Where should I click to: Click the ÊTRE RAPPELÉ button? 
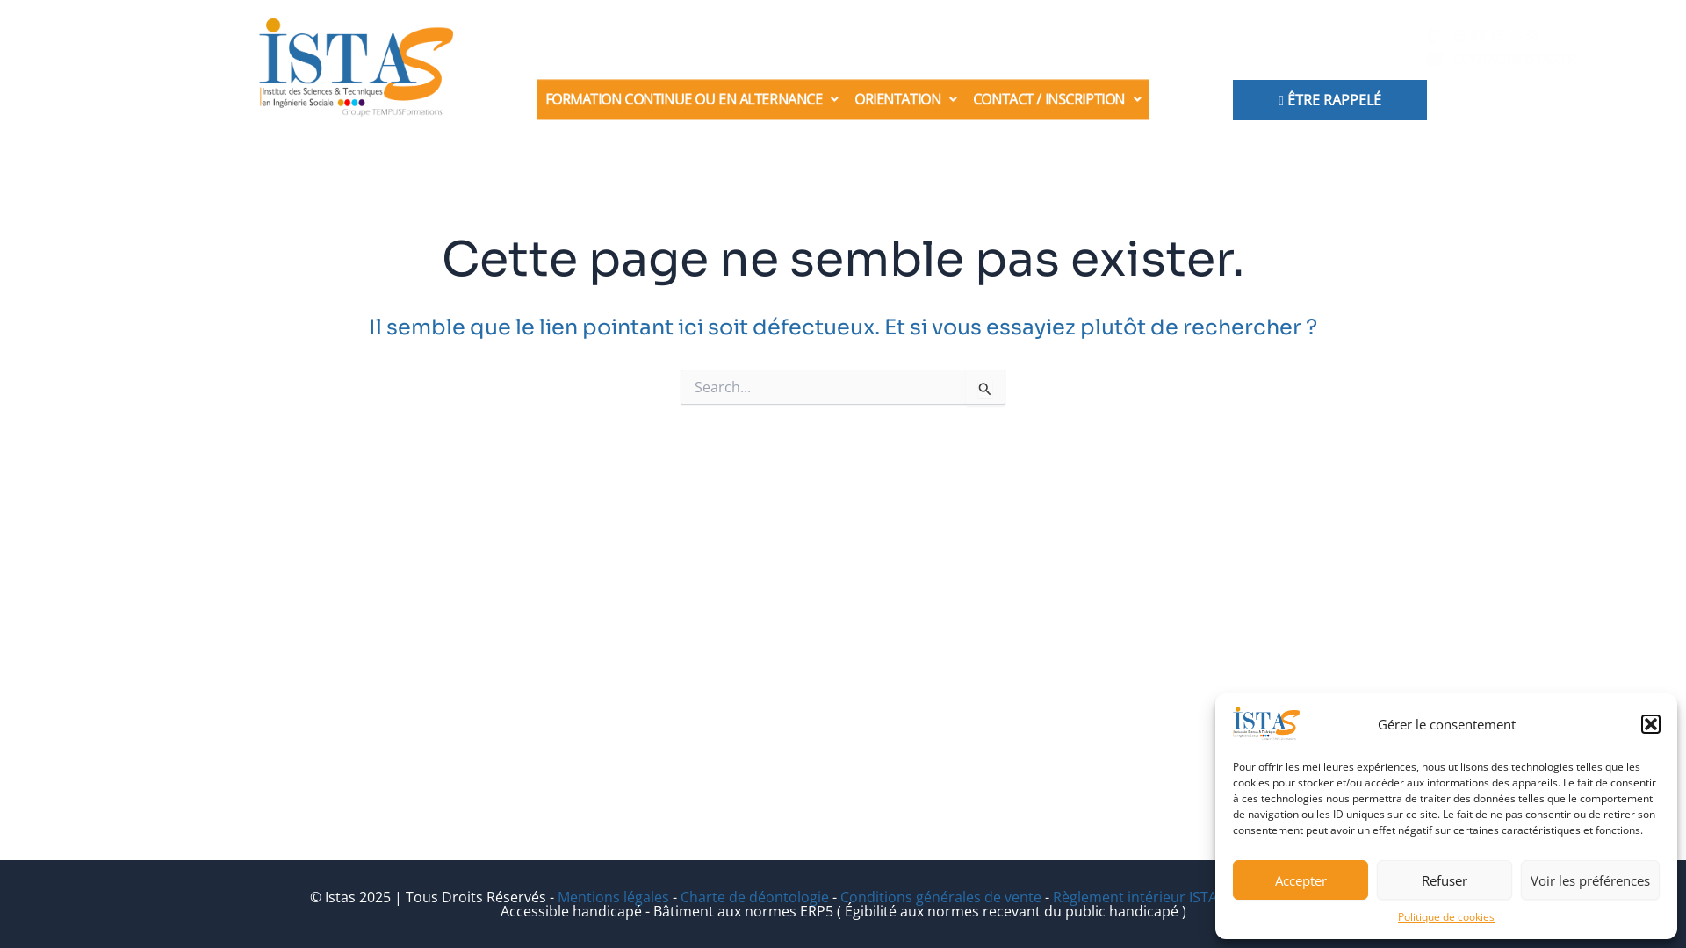tap(1329, 99)
